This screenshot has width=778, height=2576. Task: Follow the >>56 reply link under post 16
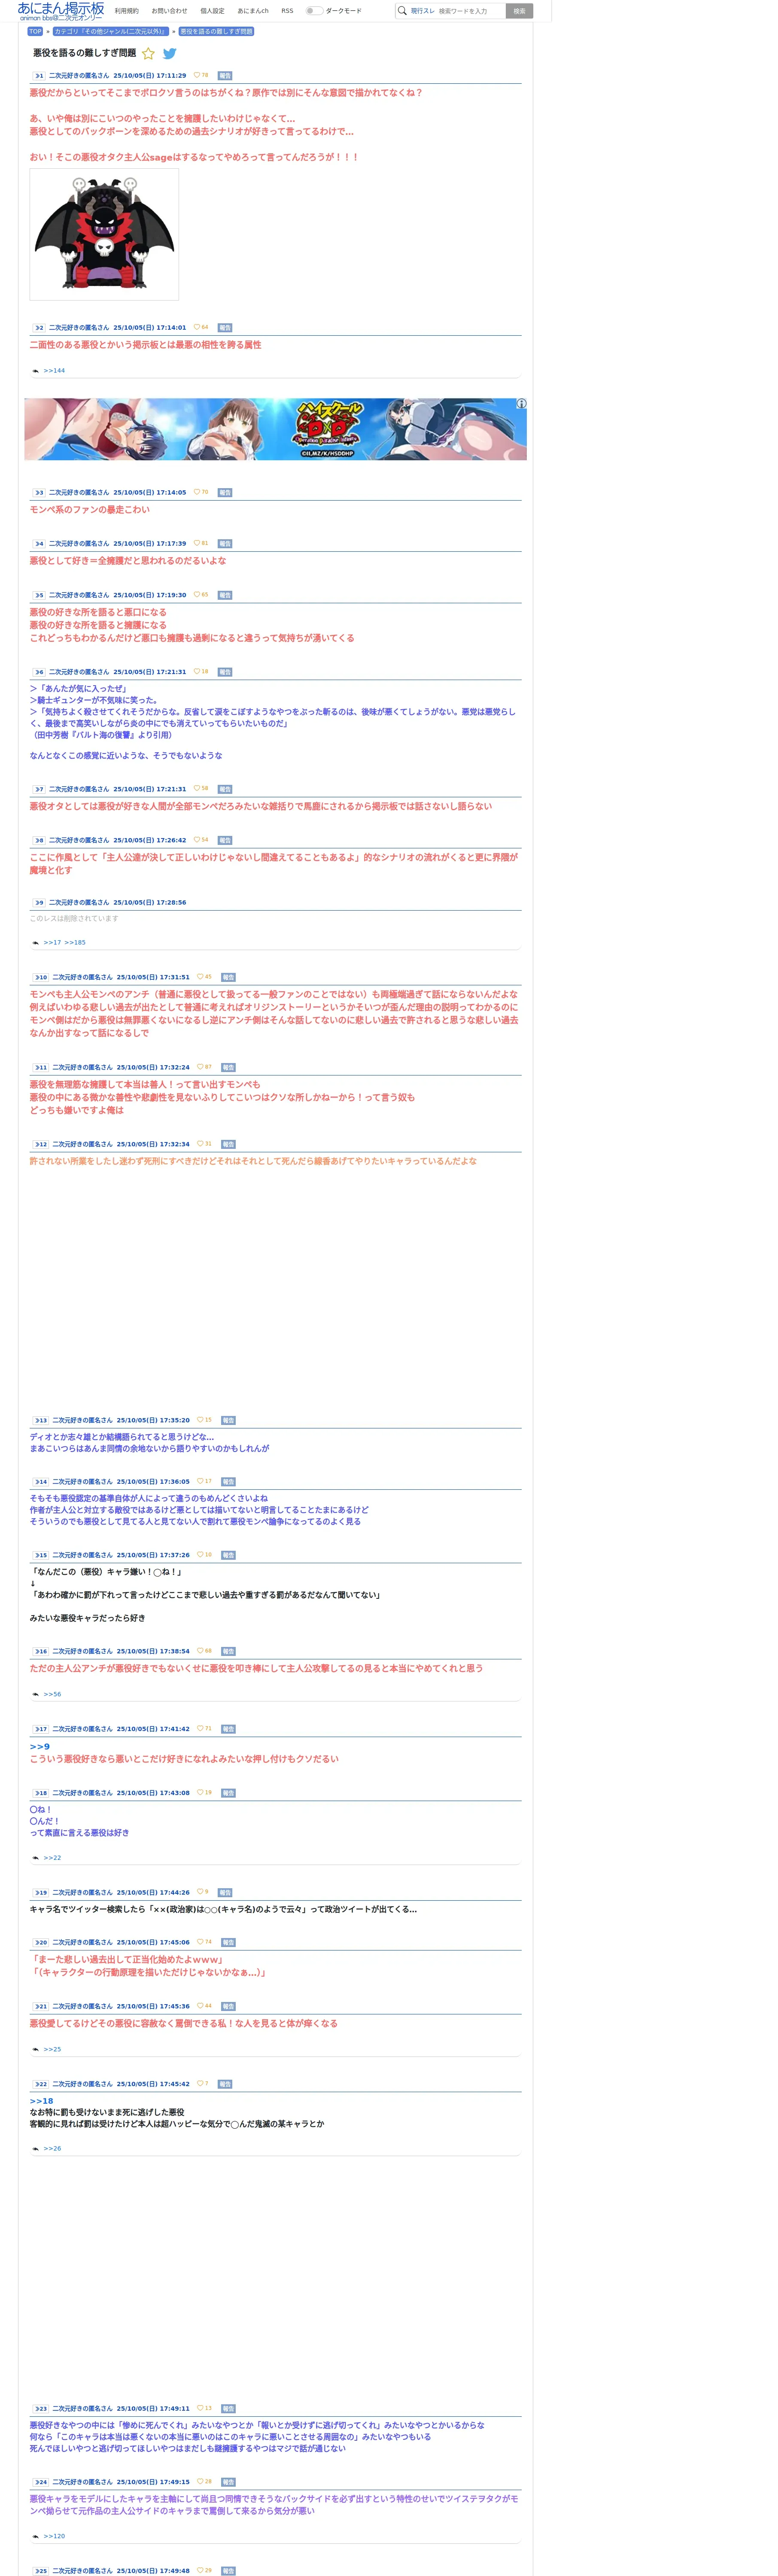click(52, 1695)
